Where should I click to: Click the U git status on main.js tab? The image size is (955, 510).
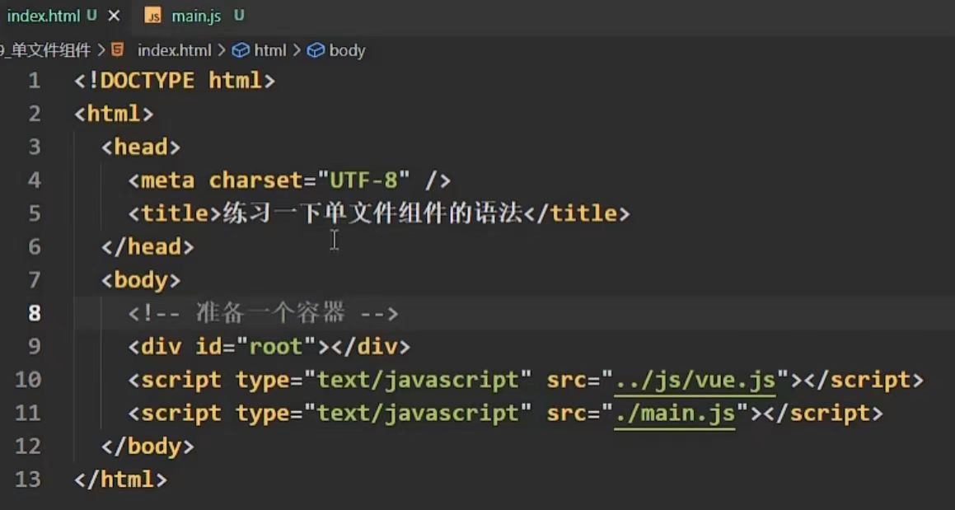click(239, 16)
